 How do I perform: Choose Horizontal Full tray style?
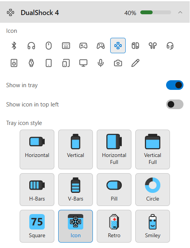pos(114,150)
